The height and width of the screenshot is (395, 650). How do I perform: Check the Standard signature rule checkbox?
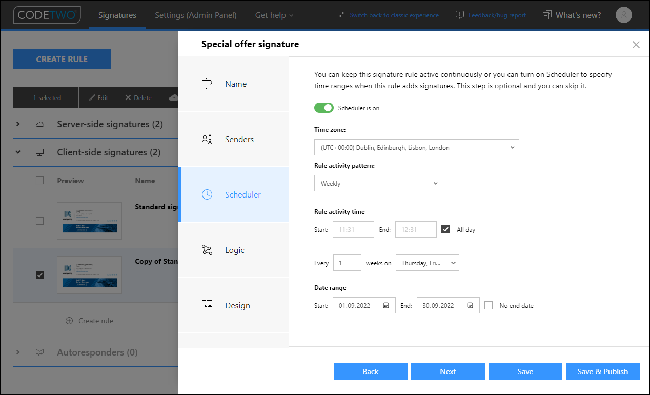40,221
